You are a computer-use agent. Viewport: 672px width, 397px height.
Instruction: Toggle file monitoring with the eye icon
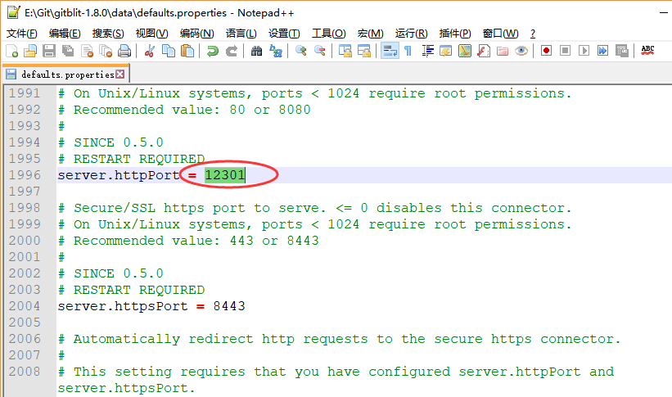tap(521, 51)
